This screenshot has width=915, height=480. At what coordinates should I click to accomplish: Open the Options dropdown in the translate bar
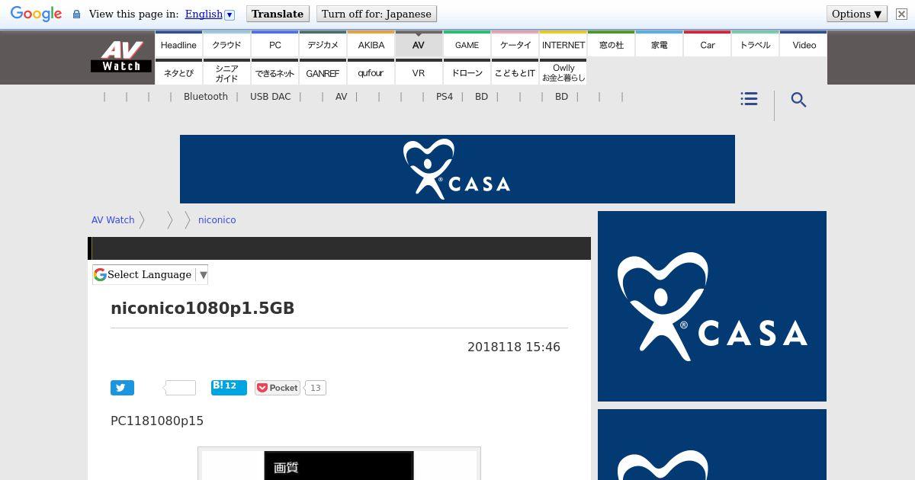[x=857, y=14]
